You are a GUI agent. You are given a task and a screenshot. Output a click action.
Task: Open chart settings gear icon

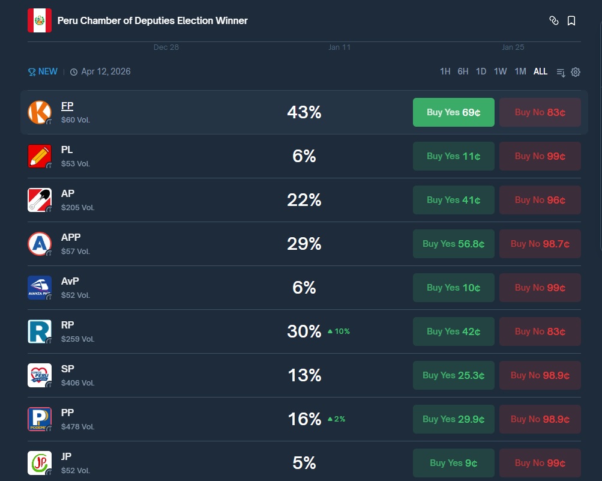click(576, 72)
